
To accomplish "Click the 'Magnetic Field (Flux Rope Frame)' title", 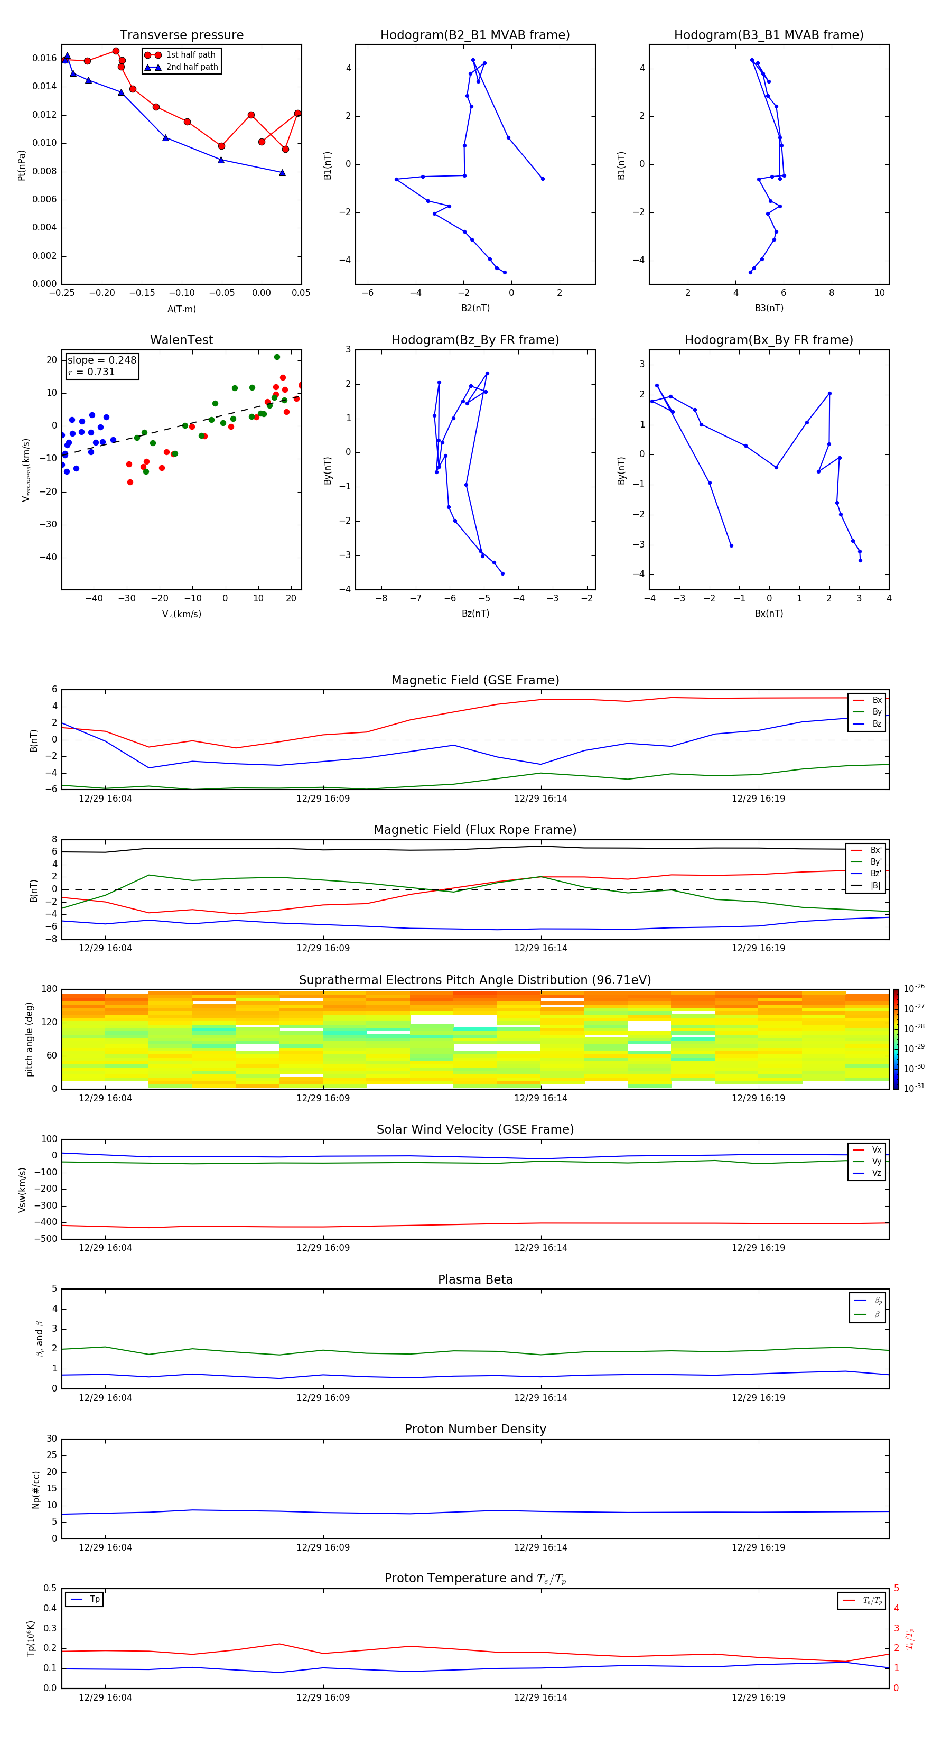I will pyautogui.click(x=474, y=830).
